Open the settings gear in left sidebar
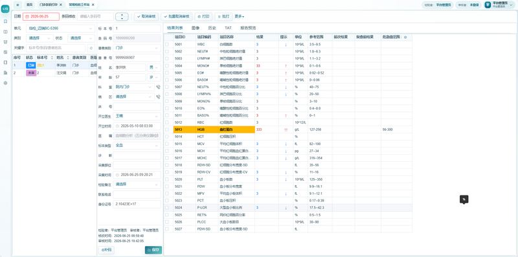Screen dimensions: 518x257 pos(5,83)
